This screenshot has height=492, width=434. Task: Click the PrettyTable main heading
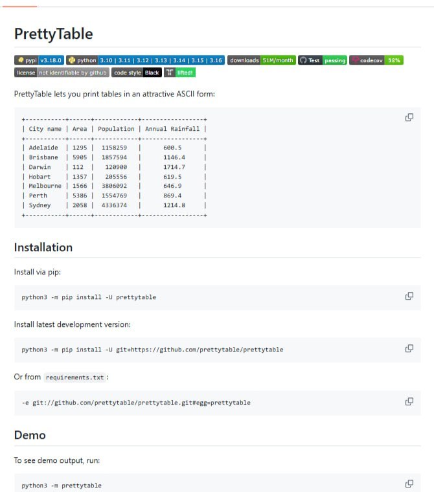pos(54,34)
